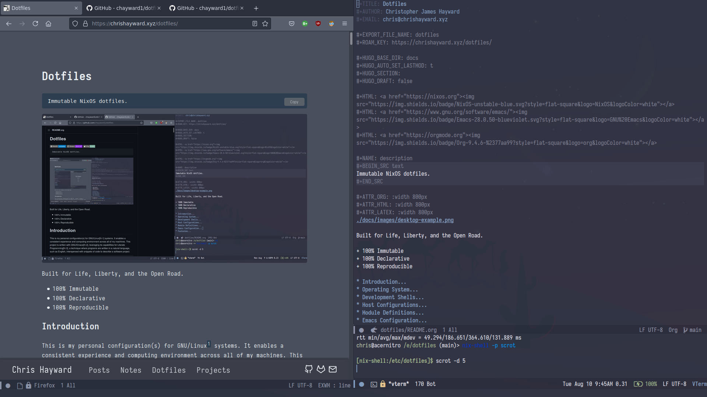Image resolution: width=707 pixels, height=397 pixels.
Task: Open the Dotfiles nav link on website
Action: 169,370
